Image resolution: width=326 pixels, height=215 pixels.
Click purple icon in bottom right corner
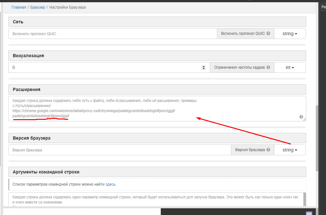(x=309, y=213)
